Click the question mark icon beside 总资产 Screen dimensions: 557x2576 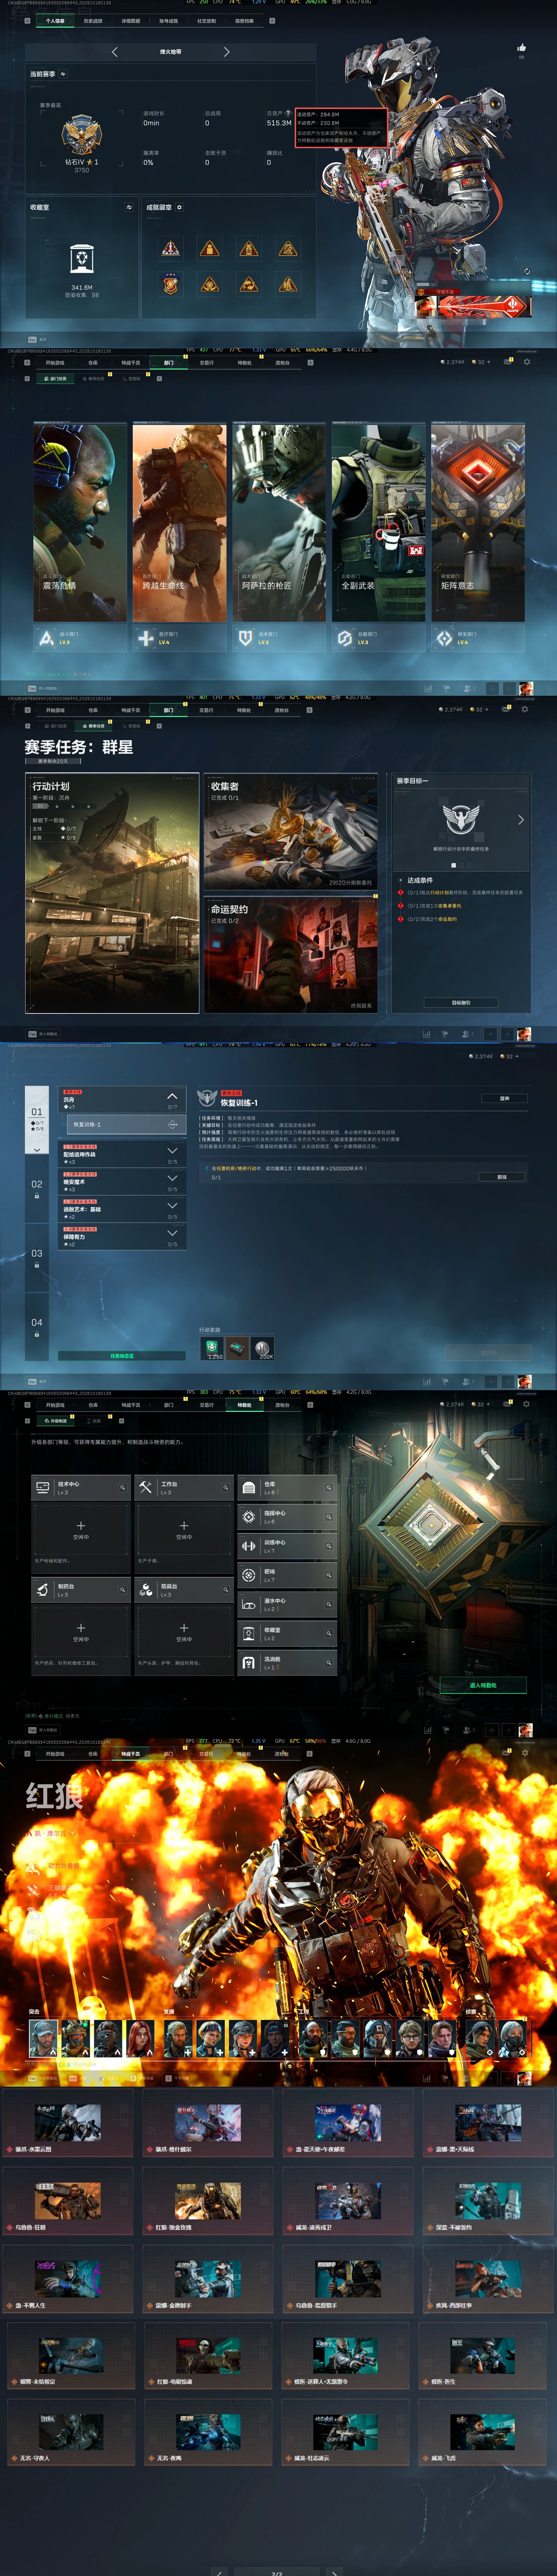[288, 113]
